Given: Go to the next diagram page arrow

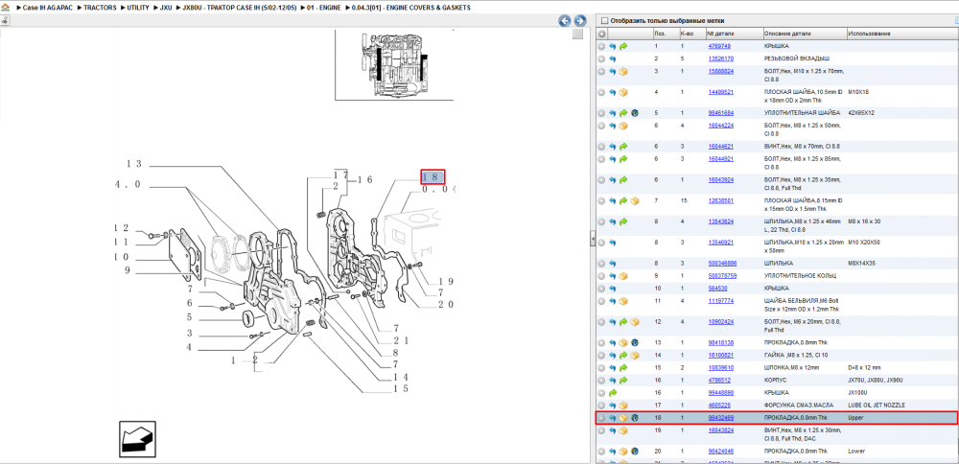Looking at the screenshot, I should click(x=580, y=21).
